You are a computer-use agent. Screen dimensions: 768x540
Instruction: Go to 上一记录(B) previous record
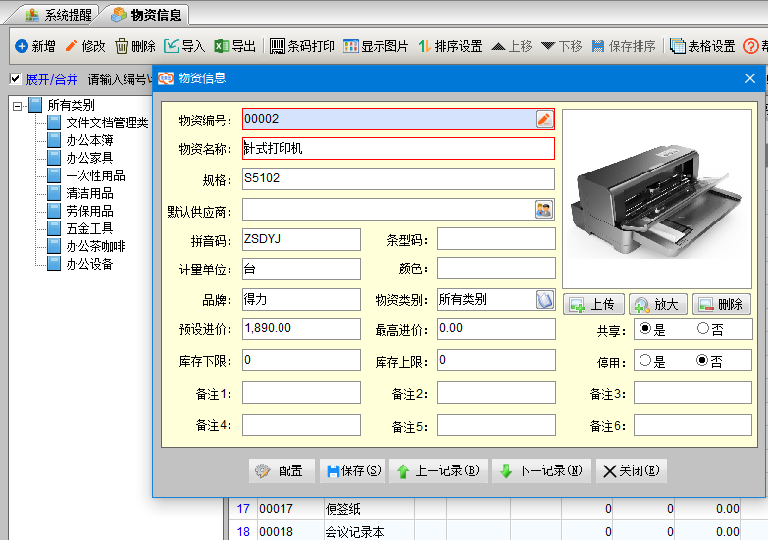pyautogui.click(x=438, y=471)
